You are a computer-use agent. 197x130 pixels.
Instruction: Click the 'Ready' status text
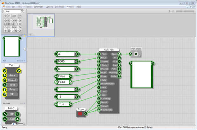4,127
